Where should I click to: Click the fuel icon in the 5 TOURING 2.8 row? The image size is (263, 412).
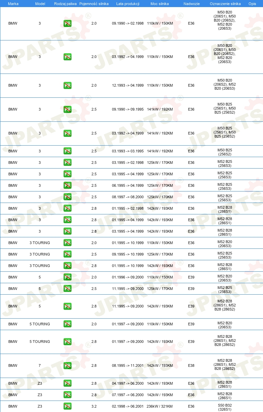(67, 342)
